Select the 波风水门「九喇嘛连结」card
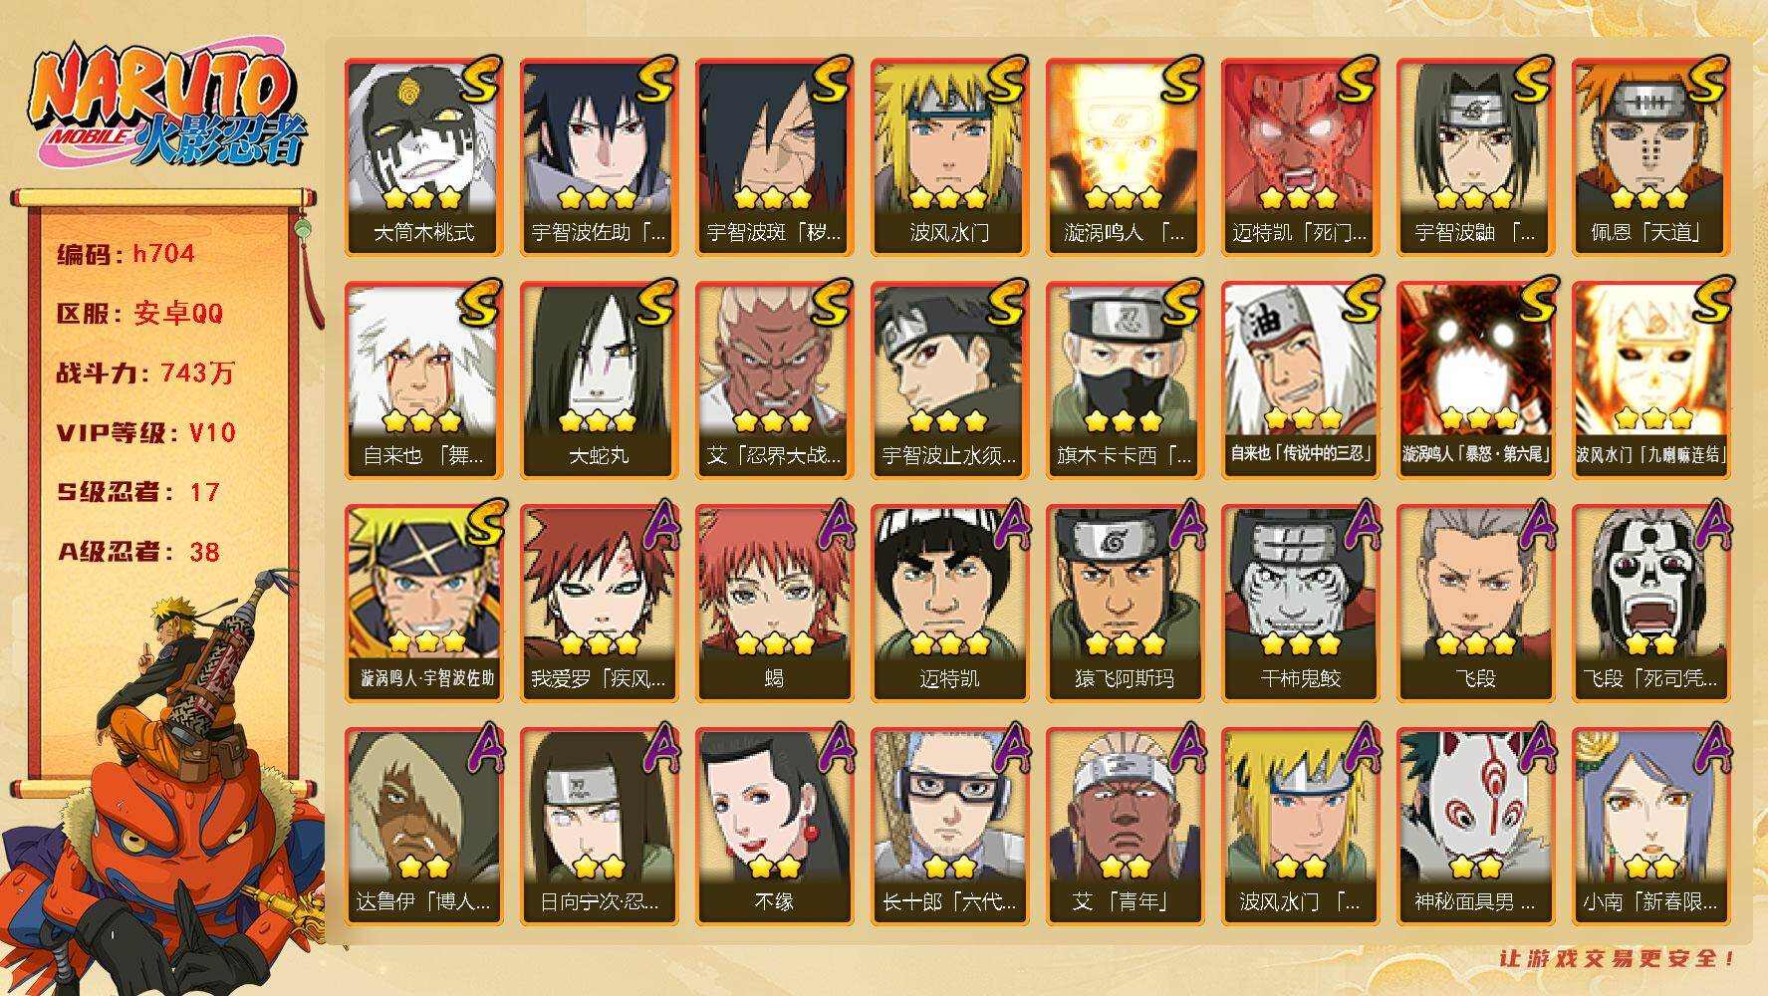Image resolution: width=1768 pixels, height=996 pixels. (x=1650, y=380)
